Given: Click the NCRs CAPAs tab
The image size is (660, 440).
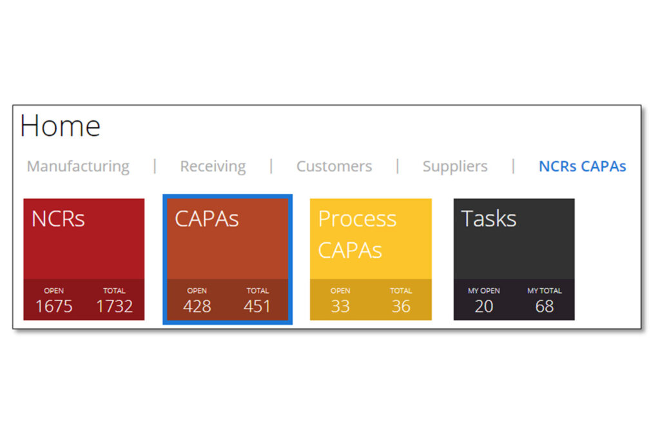Looking at the screenshot, I should 582,166.
